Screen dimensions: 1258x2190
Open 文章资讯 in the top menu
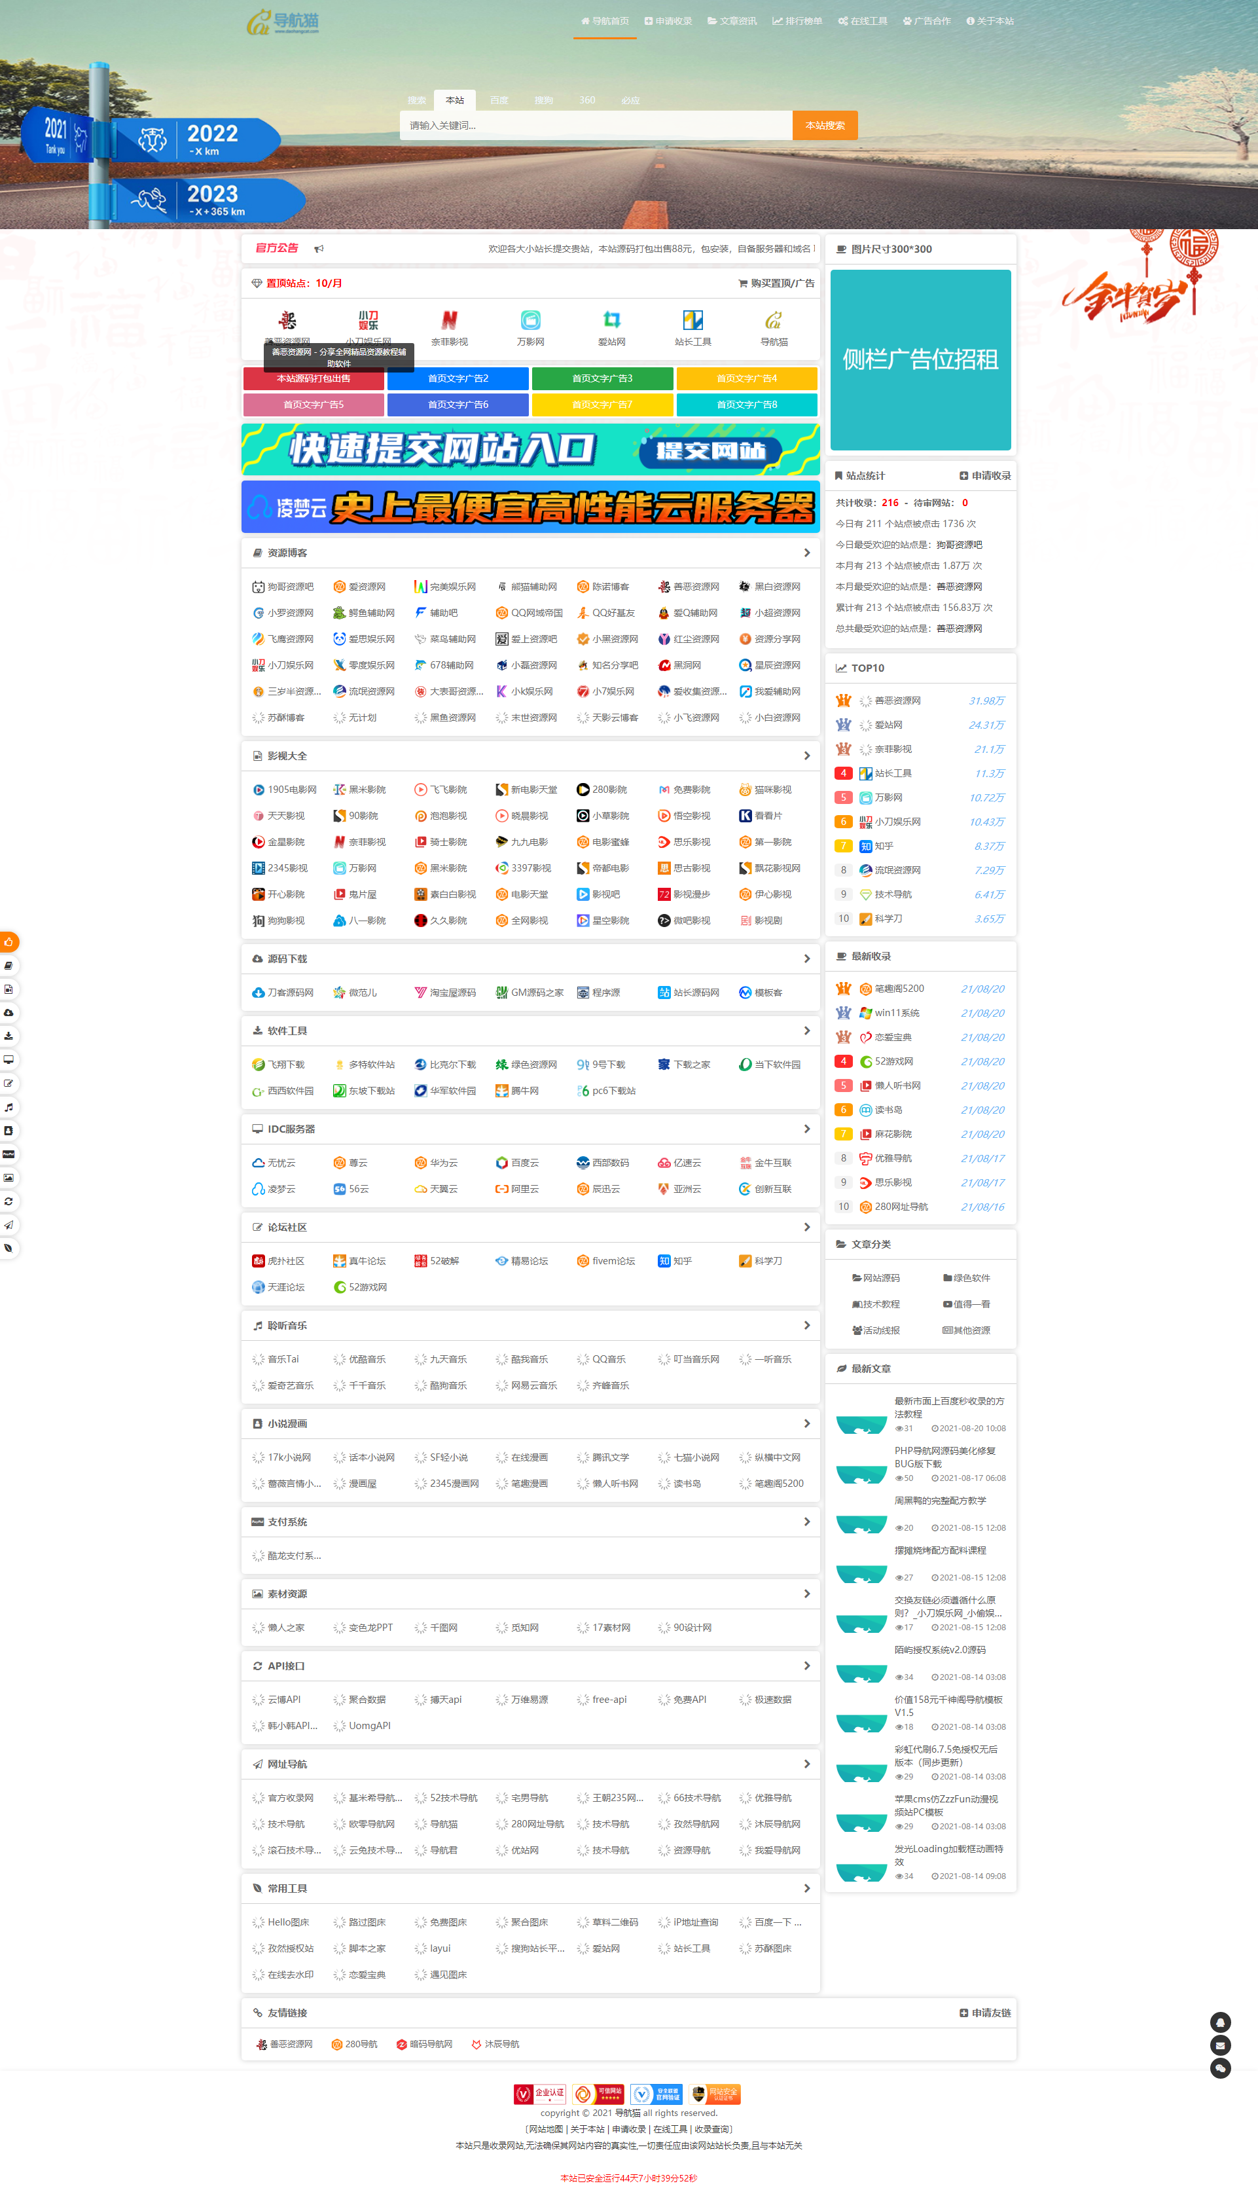tap(732, 22)
